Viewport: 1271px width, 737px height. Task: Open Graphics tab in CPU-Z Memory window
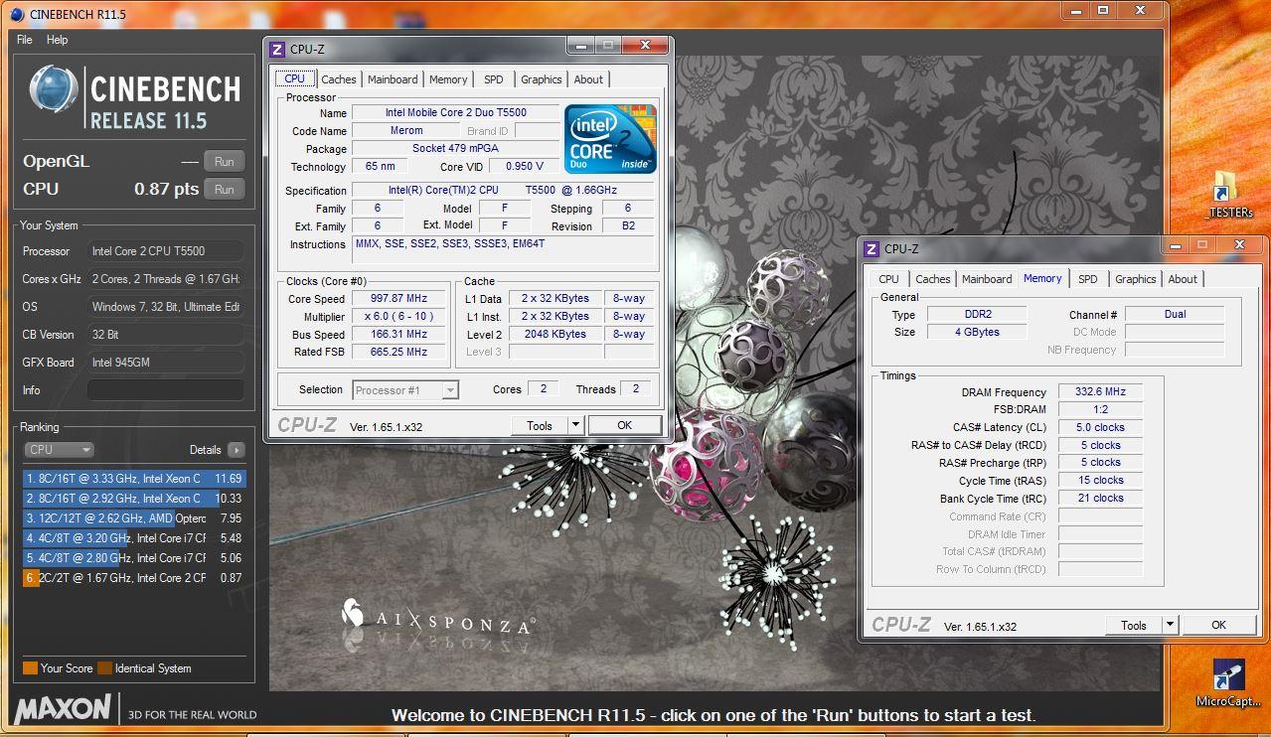pyautogui.click(x=1135, y=279)
